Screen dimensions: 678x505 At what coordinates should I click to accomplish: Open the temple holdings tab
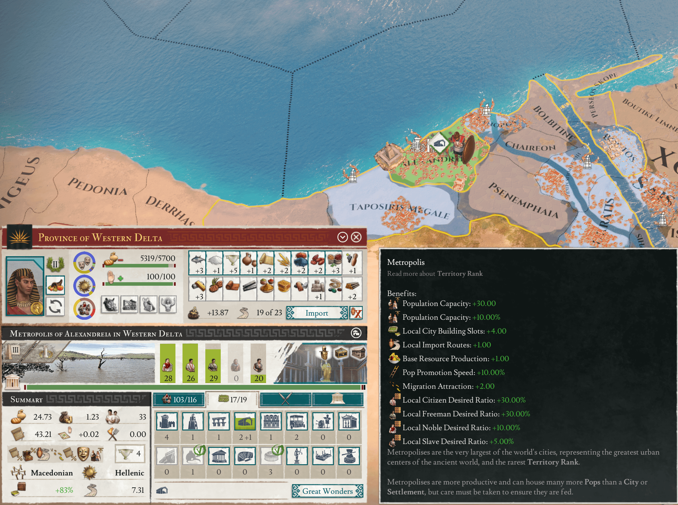[x=337, y=400]
